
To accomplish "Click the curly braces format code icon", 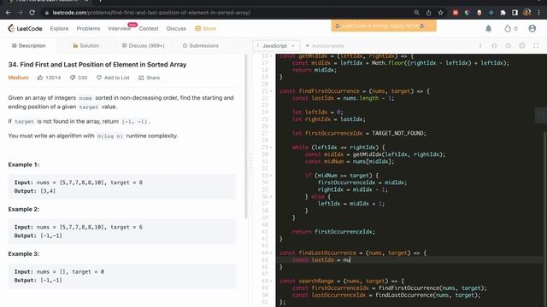I will coord(494,45).
